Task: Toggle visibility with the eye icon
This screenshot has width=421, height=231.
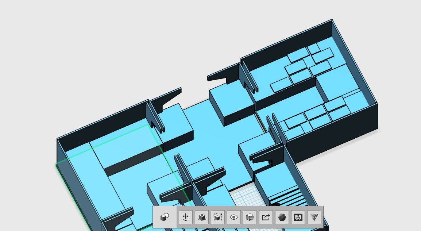Action: pyautogui.click(x=233, y=217)
